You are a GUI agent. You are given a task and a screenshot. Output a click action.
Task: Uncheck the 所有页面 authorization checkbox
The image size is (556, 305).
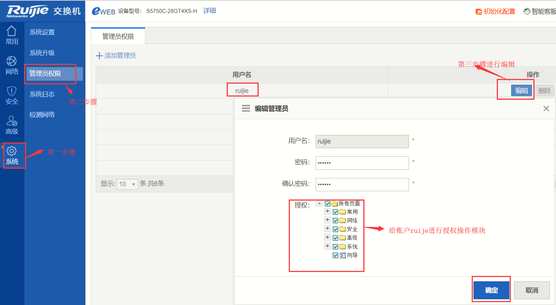point(328,203)
